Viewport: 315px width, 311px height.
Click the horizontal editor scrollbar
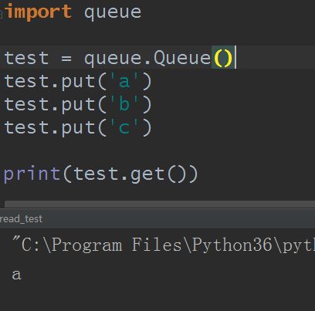pos(160,205)
